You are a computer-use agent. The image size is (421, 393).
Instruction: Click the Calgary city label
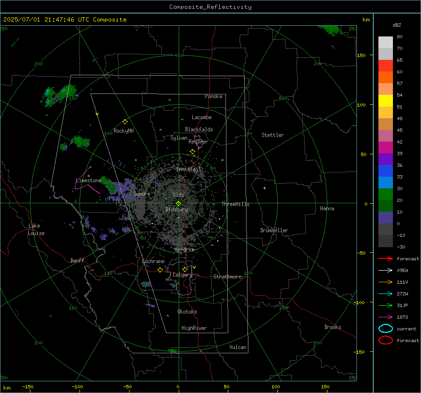(182, 275)
